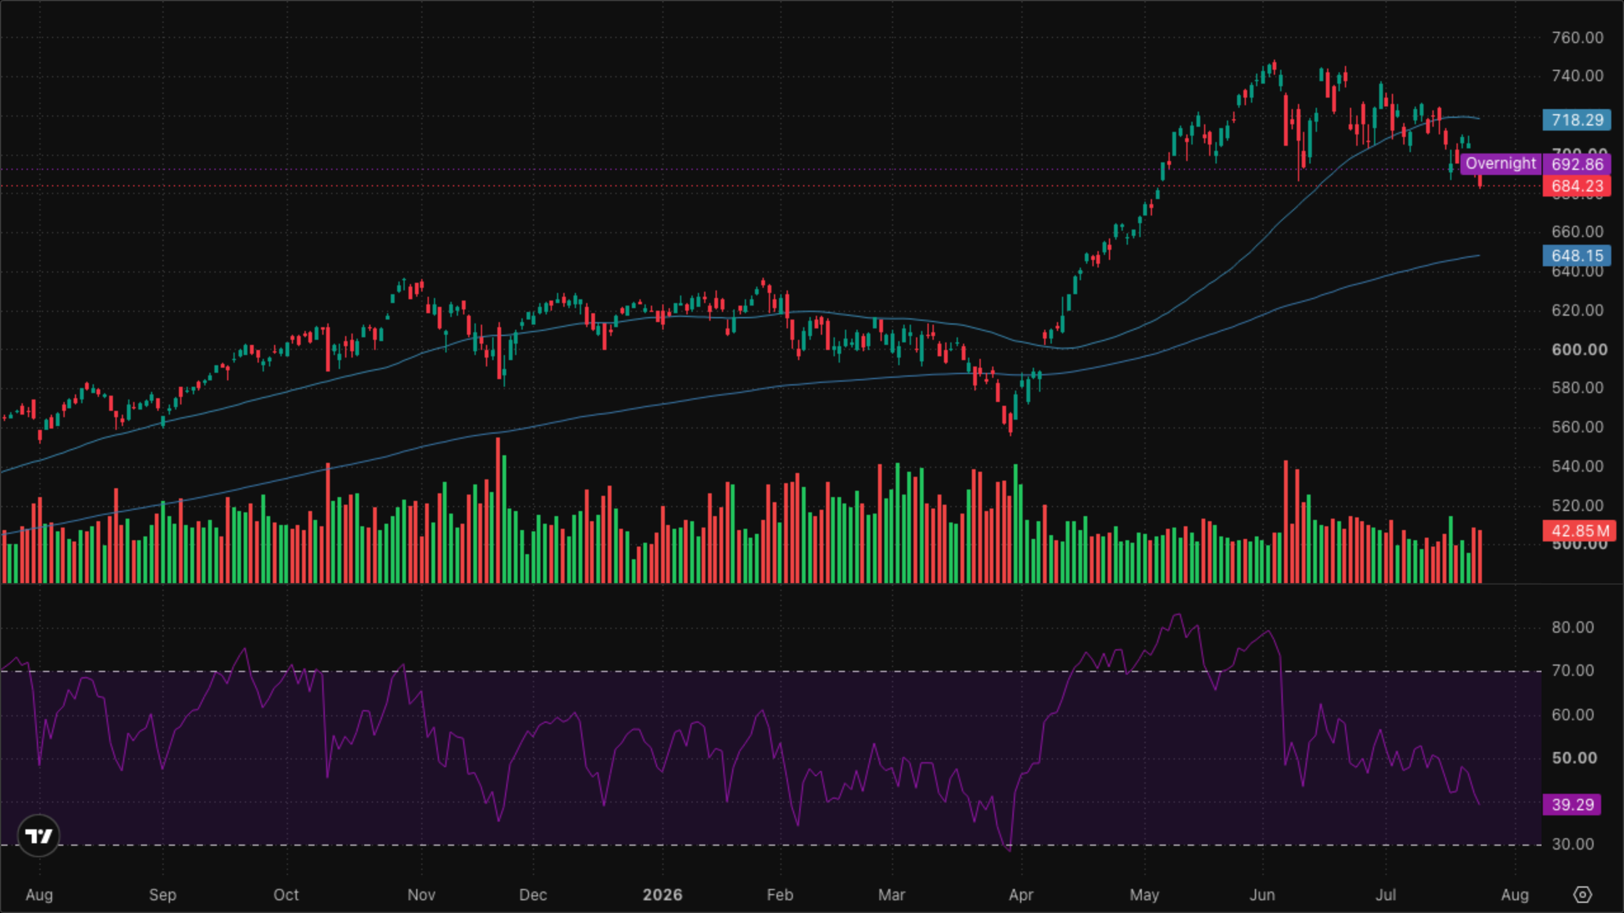
Task: Click the Sep date label
Action: [162, 895]
